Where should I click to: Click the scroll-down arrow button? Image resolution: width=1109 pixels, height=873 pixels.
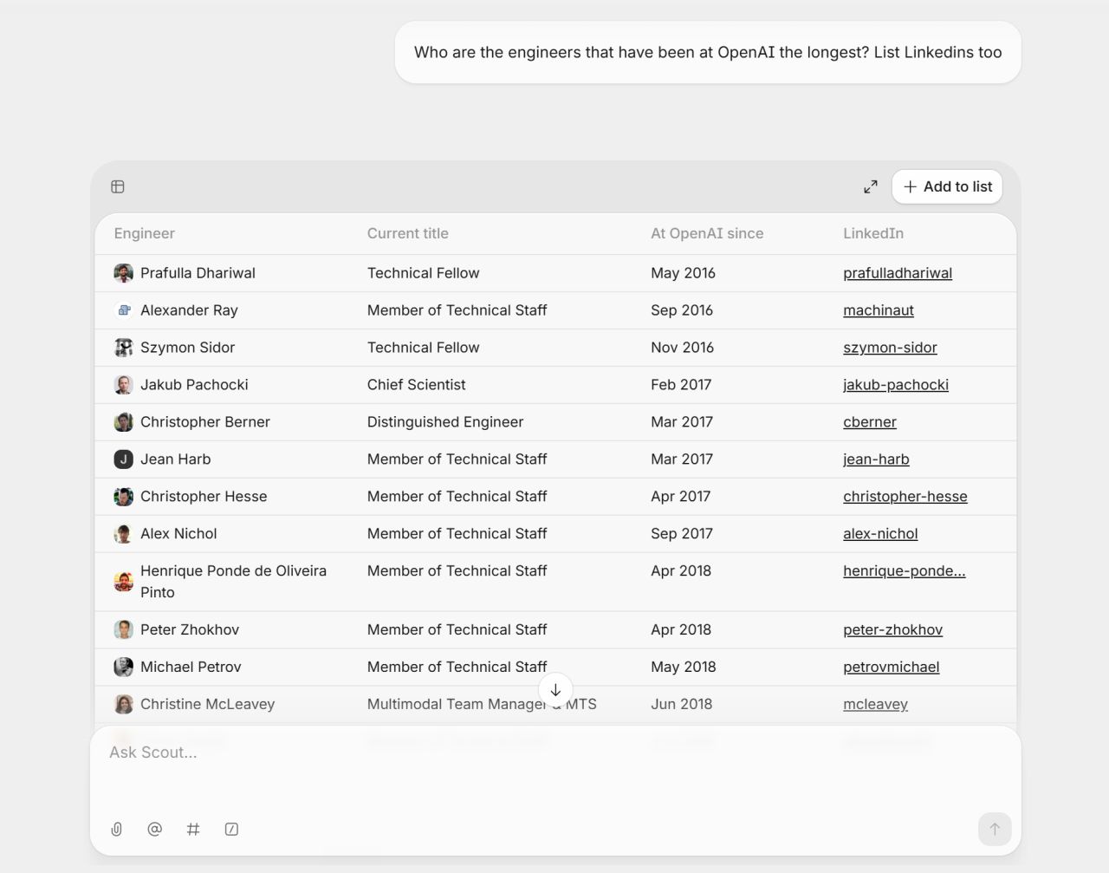tap(555, 690)
